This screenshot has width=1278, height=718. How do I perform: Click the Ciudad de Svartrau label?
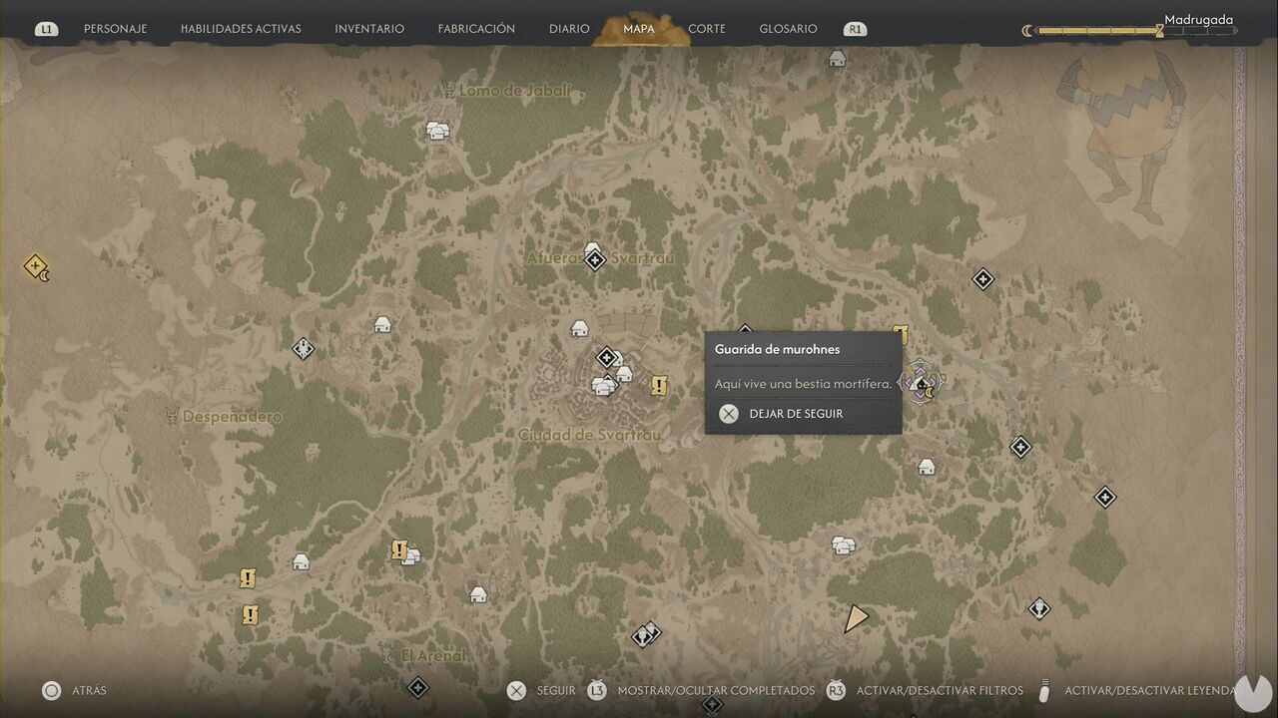590,435
